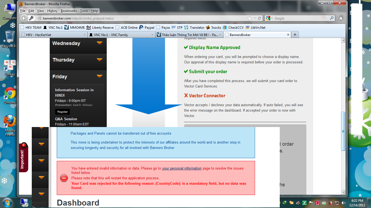Image resolution: width=371 pixels, height=208 pixels.
Task: Open the VNC No.1 bookmark in bookmarks toolbar
Action: tap(53, 27)
